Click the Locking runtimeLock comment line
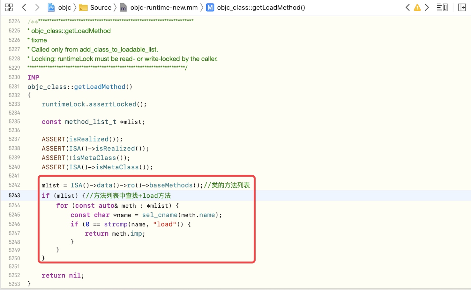This screenshot has height=290, width=471. pyautogui.click(x=123, y=59)
